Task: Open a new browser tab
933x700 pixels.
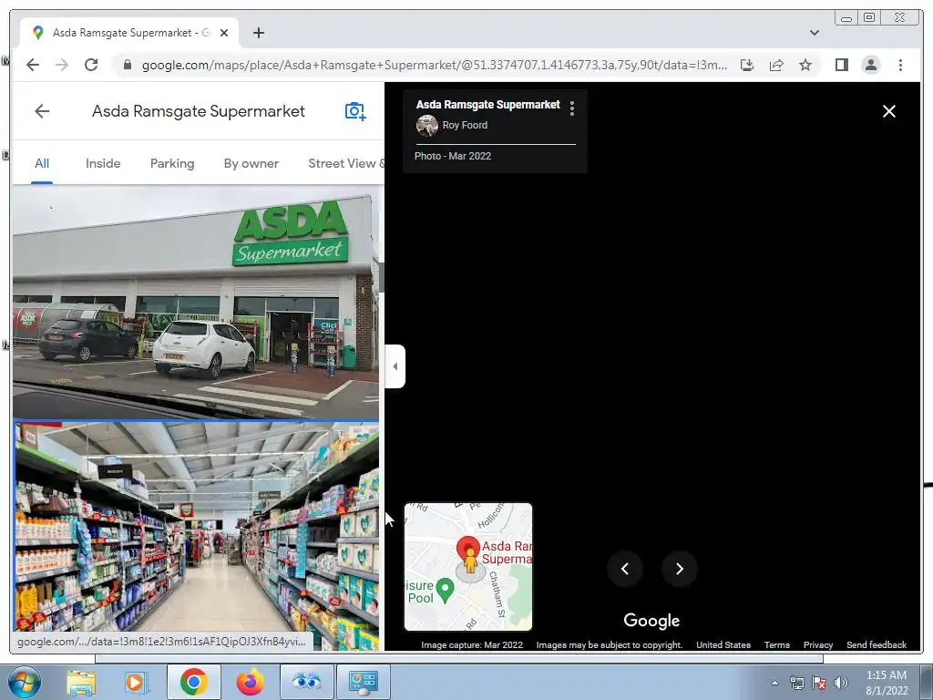Action: pyautogui.click(x=258, y=33)
